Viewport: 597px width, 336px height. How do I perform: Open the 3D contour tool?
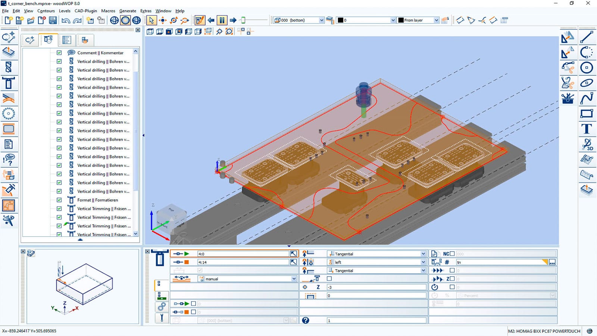tap(588, 143)
